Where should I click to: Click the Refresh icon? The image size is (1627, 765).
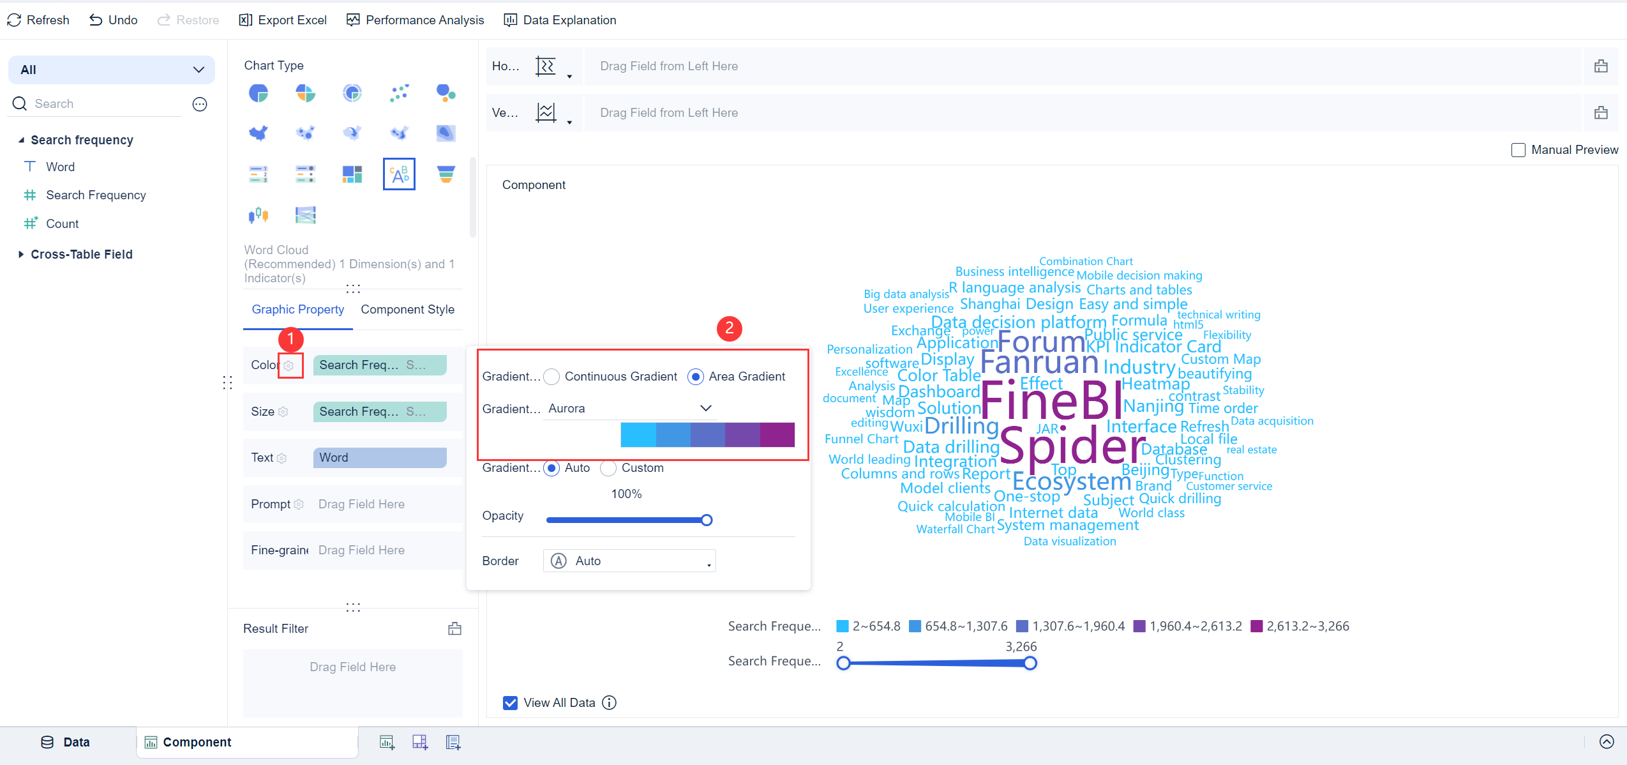pyautogui.click(x=14, y=20)
